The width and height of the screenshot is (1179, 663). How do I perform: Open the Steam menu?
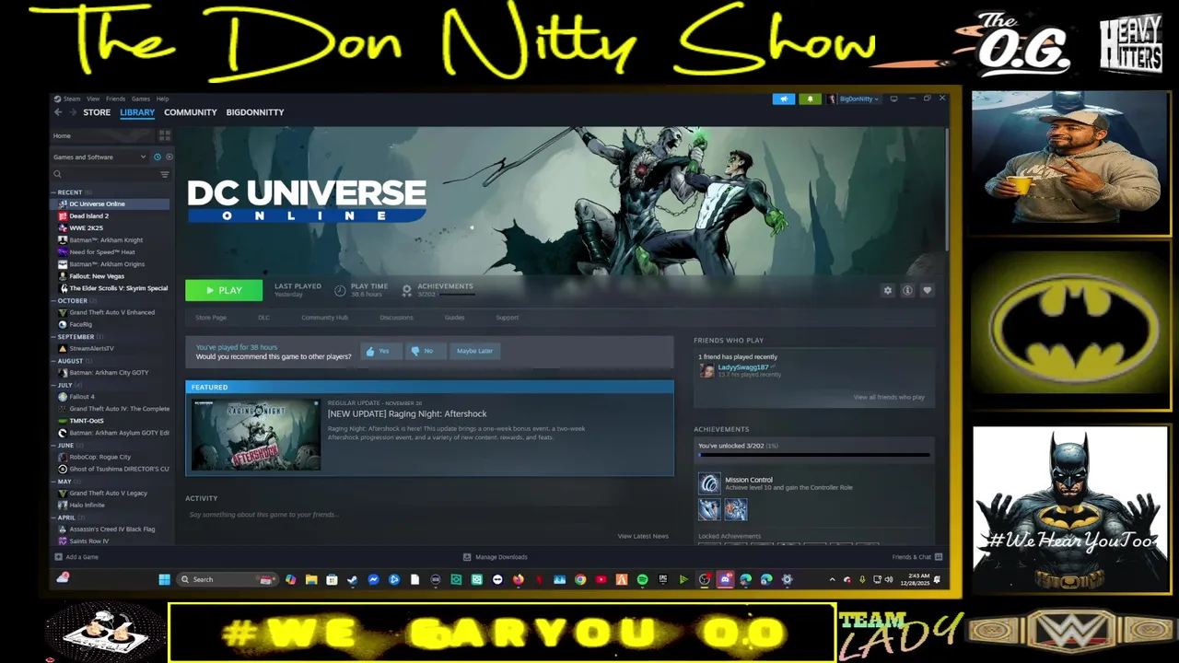[71, 99]
